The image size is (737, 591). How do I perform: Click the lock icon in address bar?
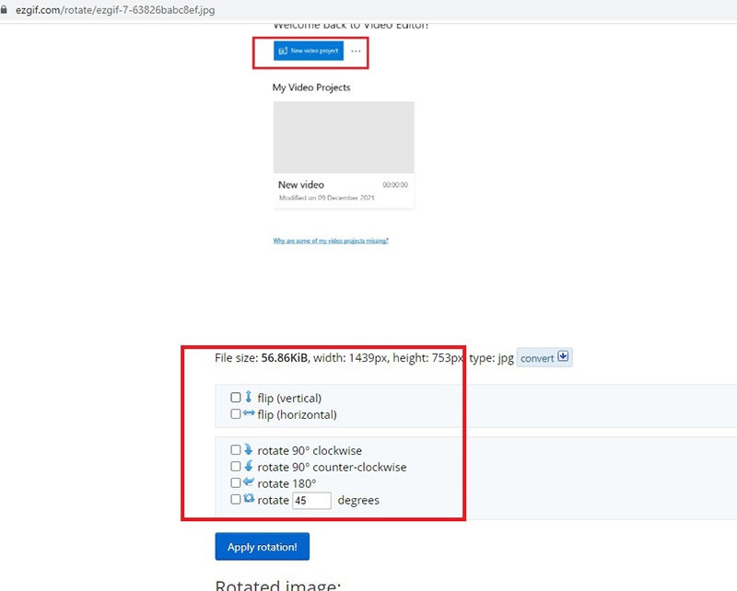point(5,9)
